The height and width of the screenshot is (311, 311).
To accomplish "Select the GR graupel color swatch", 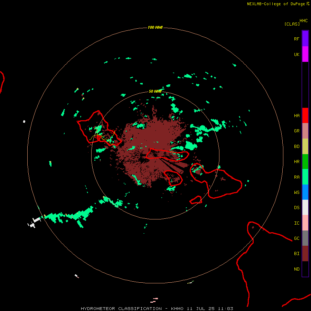I will coord(305,131).
